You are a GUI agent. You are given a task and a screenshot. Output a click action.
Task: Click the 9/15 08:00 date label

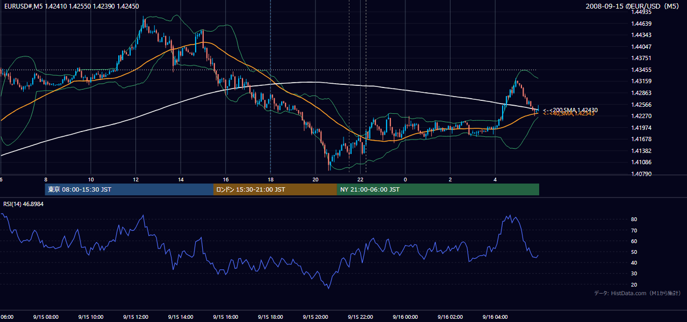46,317
